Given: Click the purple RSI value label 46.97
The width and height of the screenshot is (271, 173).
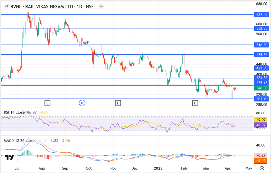Looking at the screenshot, I should click(261, 124).
